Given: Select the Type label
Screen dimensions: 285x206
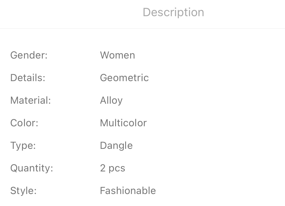Looking at the screenshot, I should (x=23, y=146).
